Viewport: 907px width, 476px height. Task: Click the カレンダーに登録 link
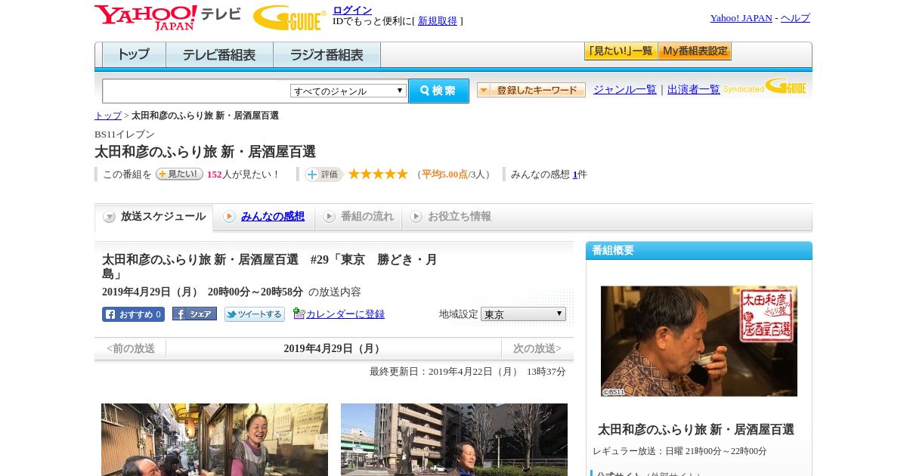click(345, 314)
